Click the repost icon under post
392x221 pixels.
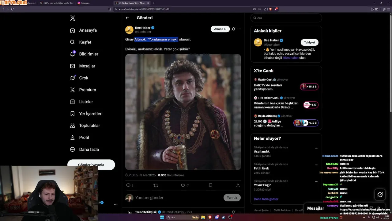coord(156,185)
